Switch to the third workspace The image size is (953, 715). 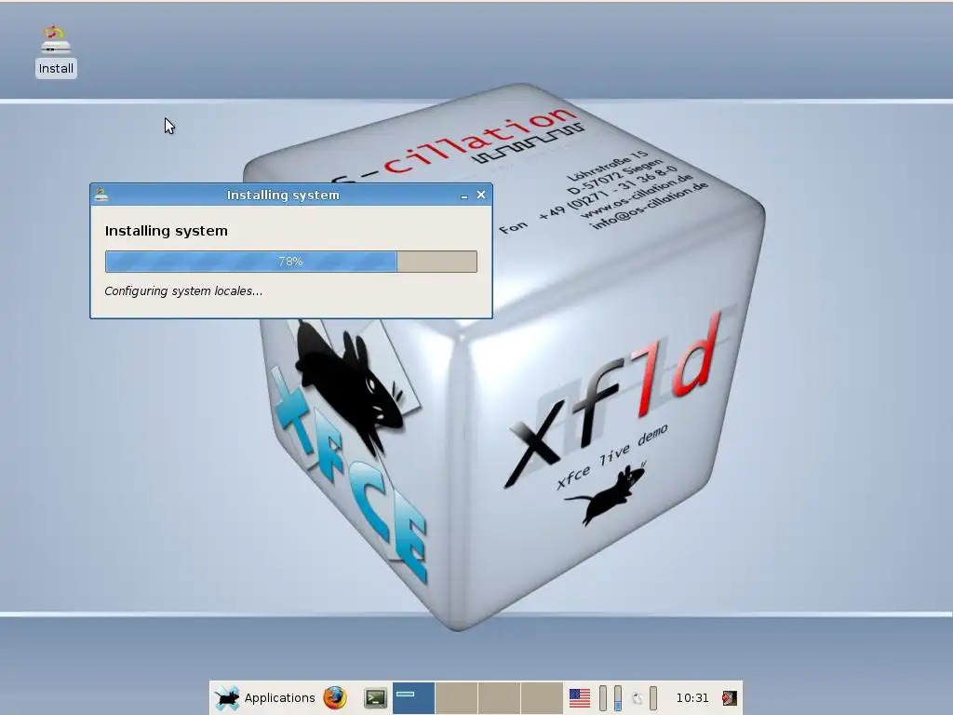pos(499,698)
